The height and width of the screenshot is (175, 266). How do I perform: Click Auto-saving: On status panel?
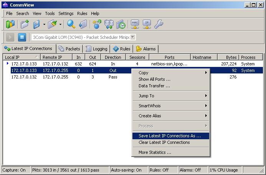[x=129, y=170]
